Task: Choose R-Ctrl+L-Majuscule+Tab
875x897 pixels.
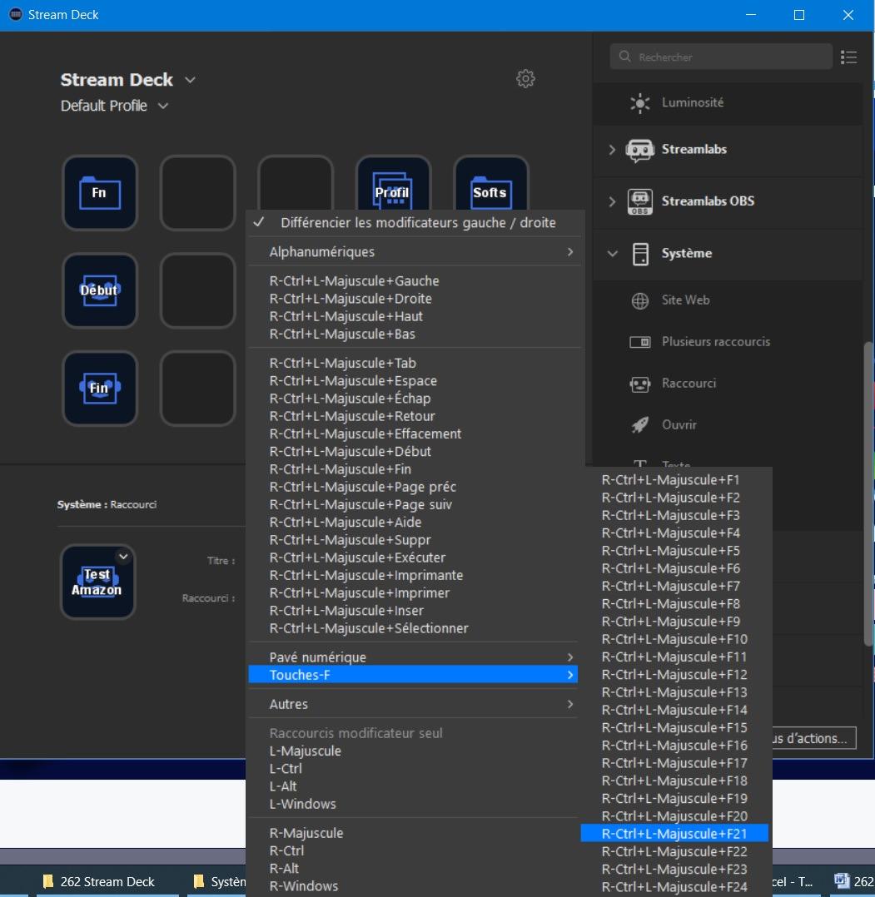Action: coord(413,364)
